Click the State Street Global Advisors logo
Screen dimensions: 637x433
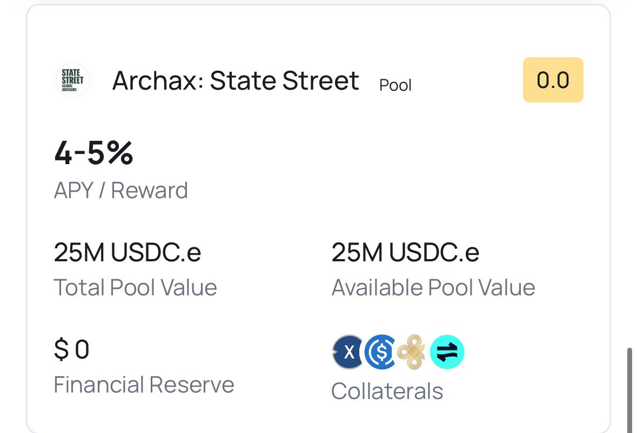tap(73, 80)
